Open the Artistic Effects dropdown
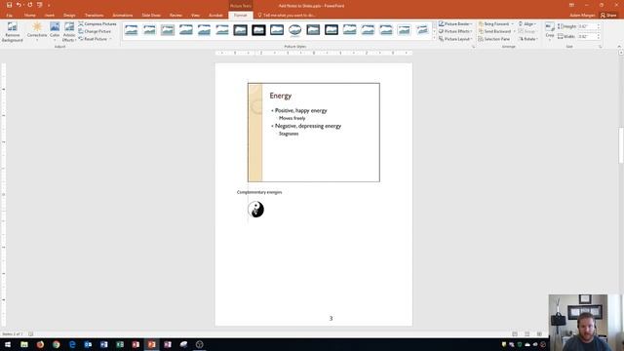Screen dimensions: 624x351 (69, 32)
